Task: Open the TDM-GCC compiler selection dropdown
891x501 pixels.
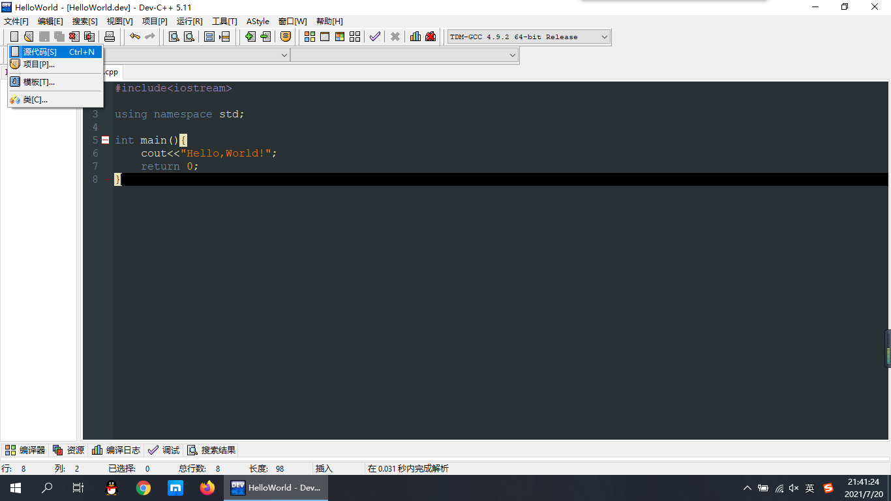Action: (x=603, y=37)
